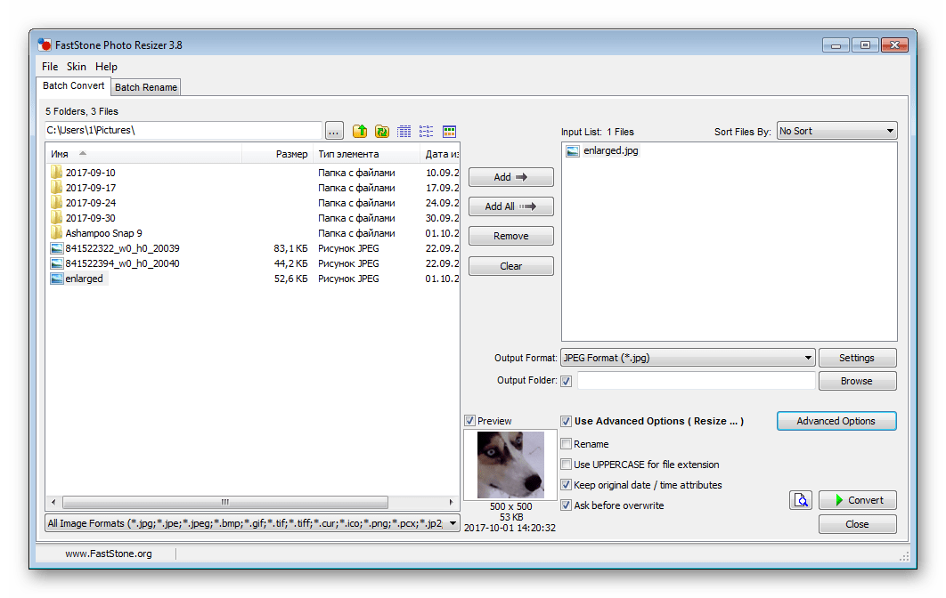Open Advanced Options dialog

(x=836, y=422)
